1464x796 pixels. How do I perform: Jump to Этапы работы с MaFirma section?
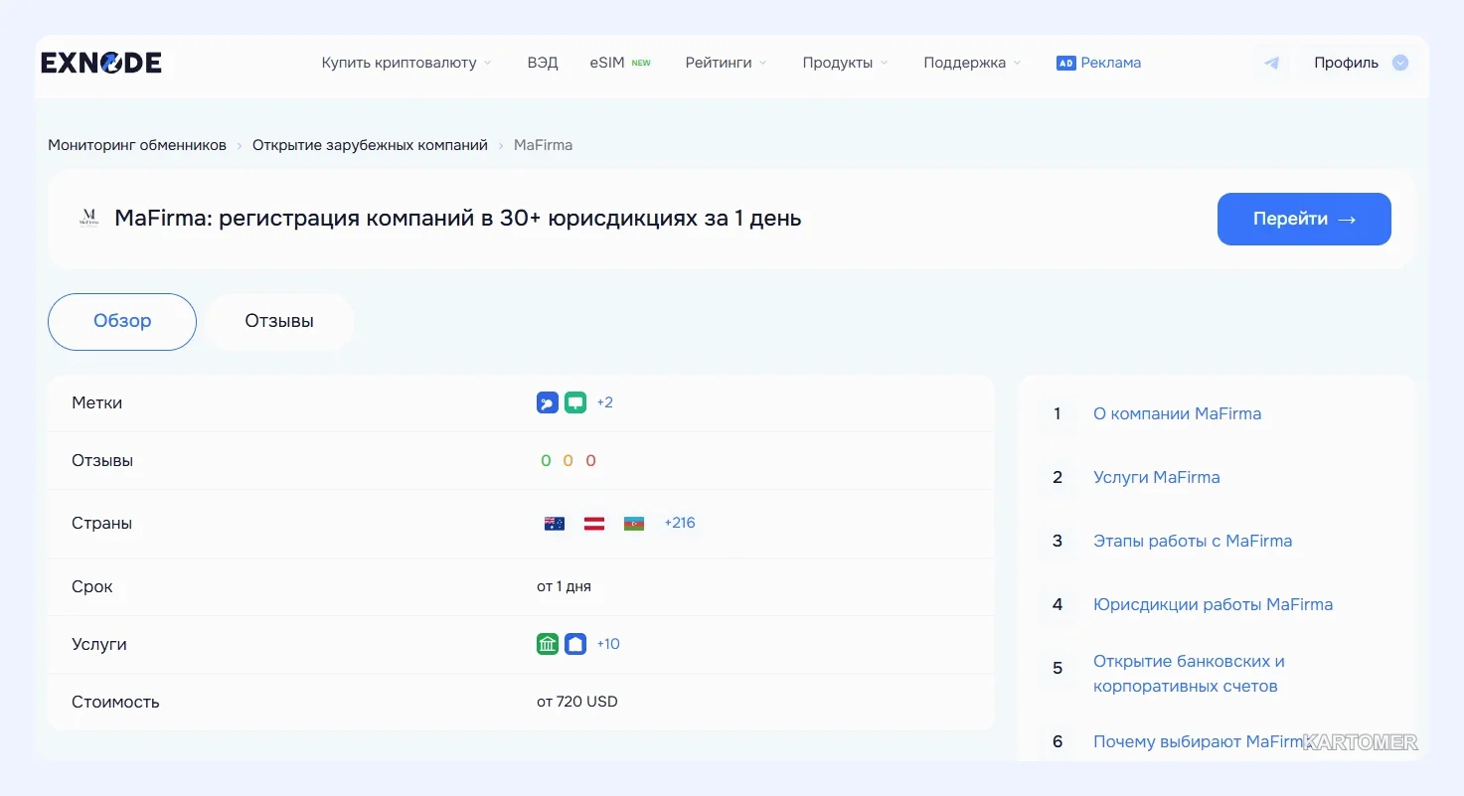(1193, 541)
